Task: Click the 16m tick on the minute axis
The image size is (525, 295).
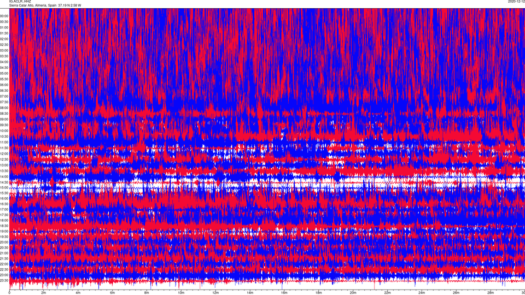Action: 284,293
